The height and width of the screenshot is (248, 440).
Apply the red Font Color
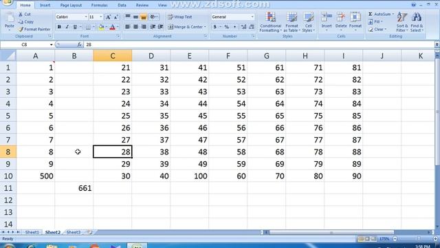point(113,27)
